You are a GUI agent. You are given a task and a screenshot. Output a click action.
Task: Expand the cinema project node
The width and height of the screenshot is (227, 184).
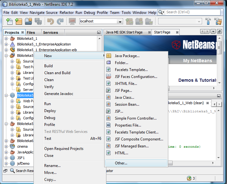point(6,146)
